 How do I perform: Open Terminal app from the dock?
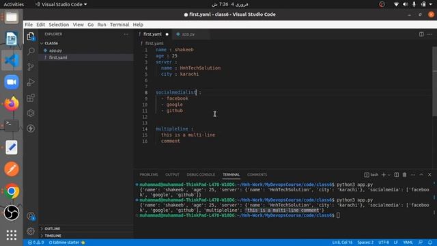(x=12, y=126)
